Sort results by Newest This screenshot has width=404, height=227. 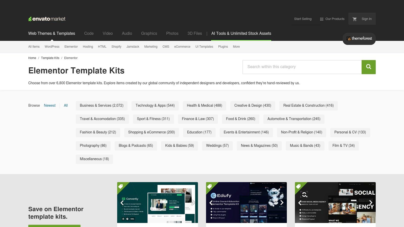(x=50, y=105)
